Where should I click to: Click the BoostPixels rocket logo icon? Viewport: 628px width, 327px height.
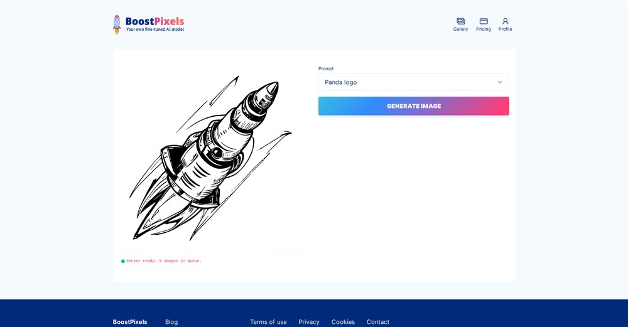(x=117, y=24)
